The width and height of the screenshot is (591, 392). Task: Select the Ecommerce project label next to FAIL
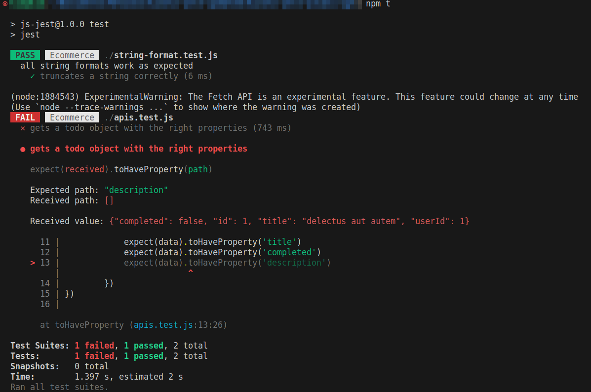pyautogui.click(x=72, y=117)
